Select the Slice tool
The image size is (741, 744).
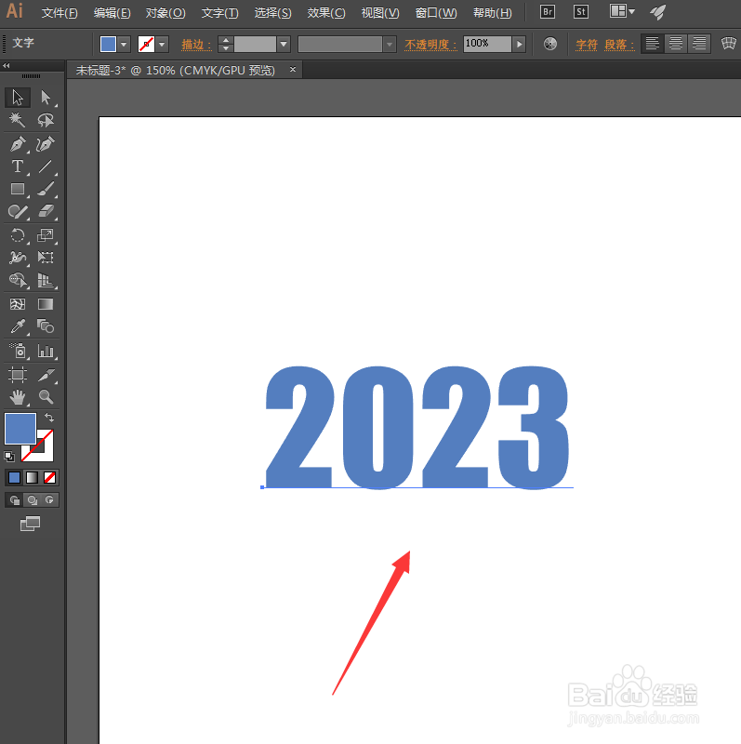[x=46, y=375]
